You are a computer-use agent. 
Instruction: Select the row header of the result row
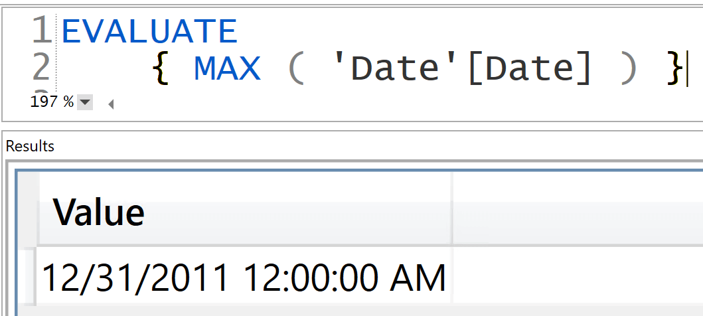tap(29, 277)
